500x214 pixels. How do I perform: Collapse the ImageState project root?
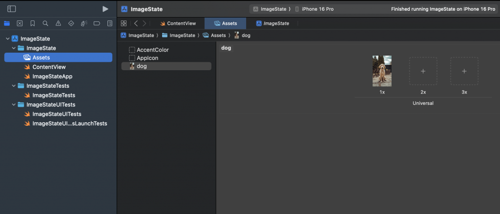click(x=8, y=39)
